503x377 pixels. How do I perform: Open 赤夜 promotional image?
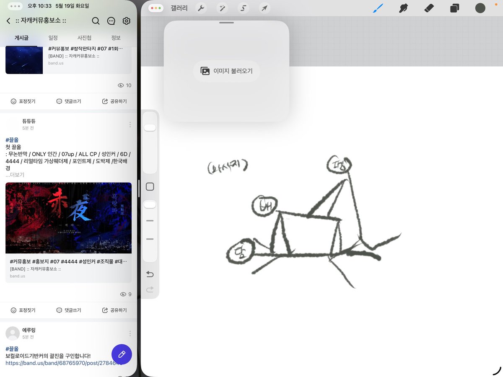pos(68,218)
